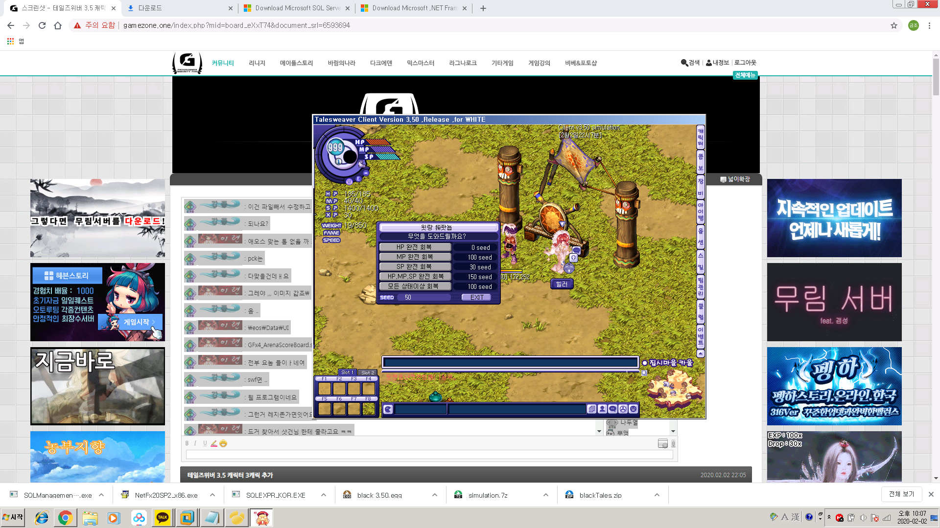The width and height of the screenshot is (940, 528).
Task: Click the 넓이확장 button
Action: point(735,179)
